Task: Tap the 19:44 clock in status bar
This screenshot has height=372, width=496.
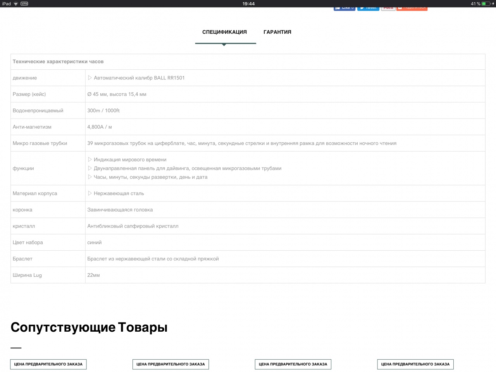Action: click(248, 3)
